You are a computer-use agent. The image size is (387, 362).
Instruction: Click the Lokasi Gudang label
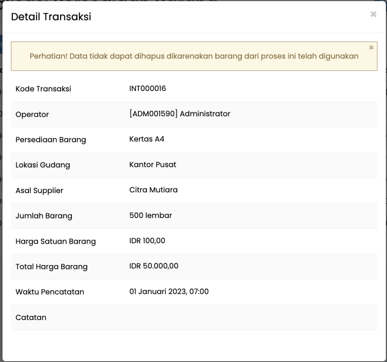[43, 165]
